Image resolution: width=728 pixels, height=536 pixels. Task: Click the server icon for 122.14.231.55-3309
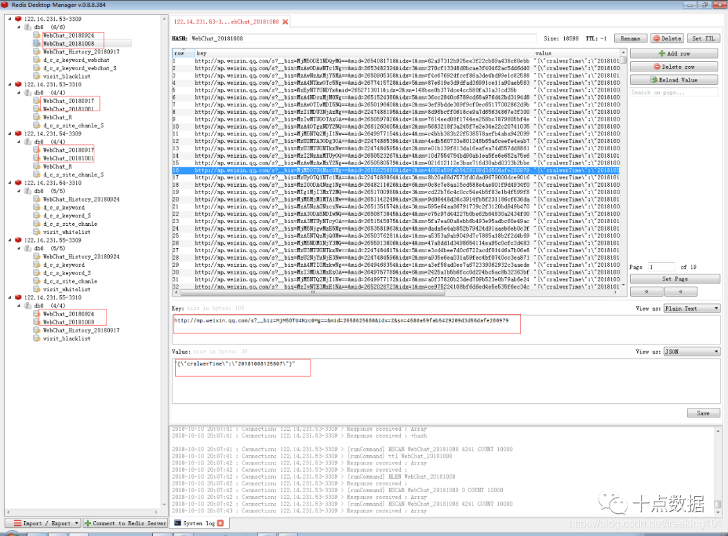tap(18, 240)
